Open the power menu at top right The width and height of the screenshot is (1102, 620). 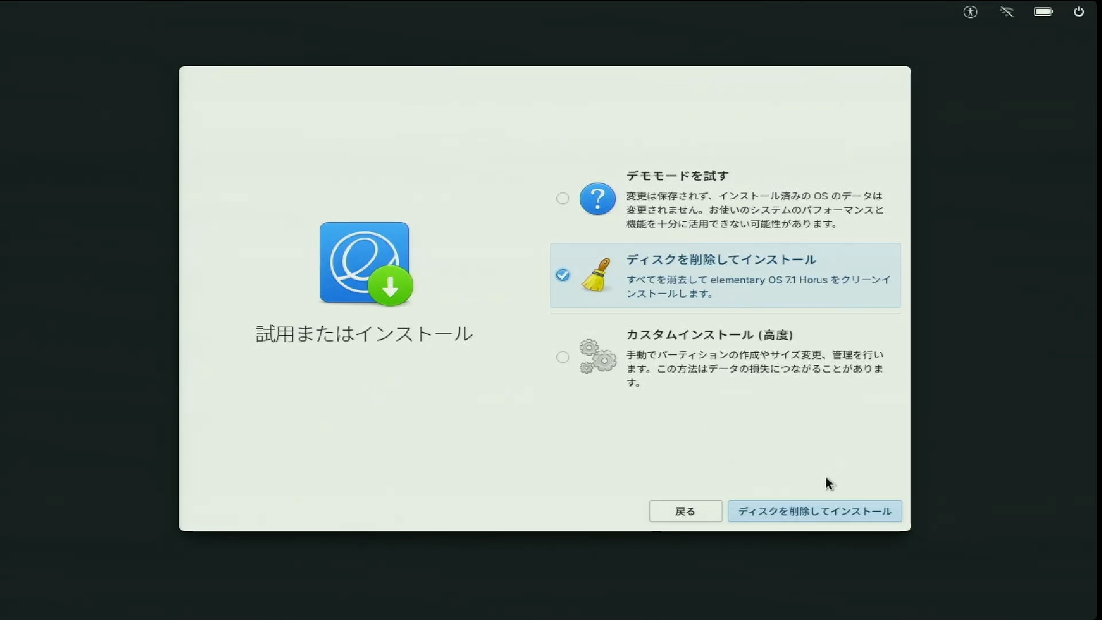click(1080, 12)
